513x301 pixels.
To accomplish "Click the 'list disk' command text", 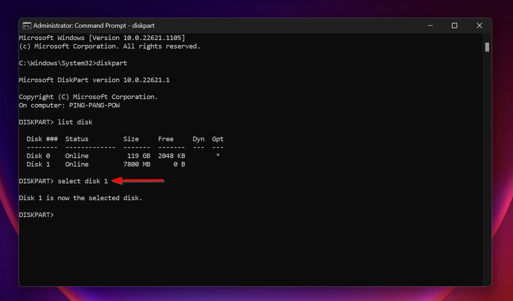I will coord(75,122).
